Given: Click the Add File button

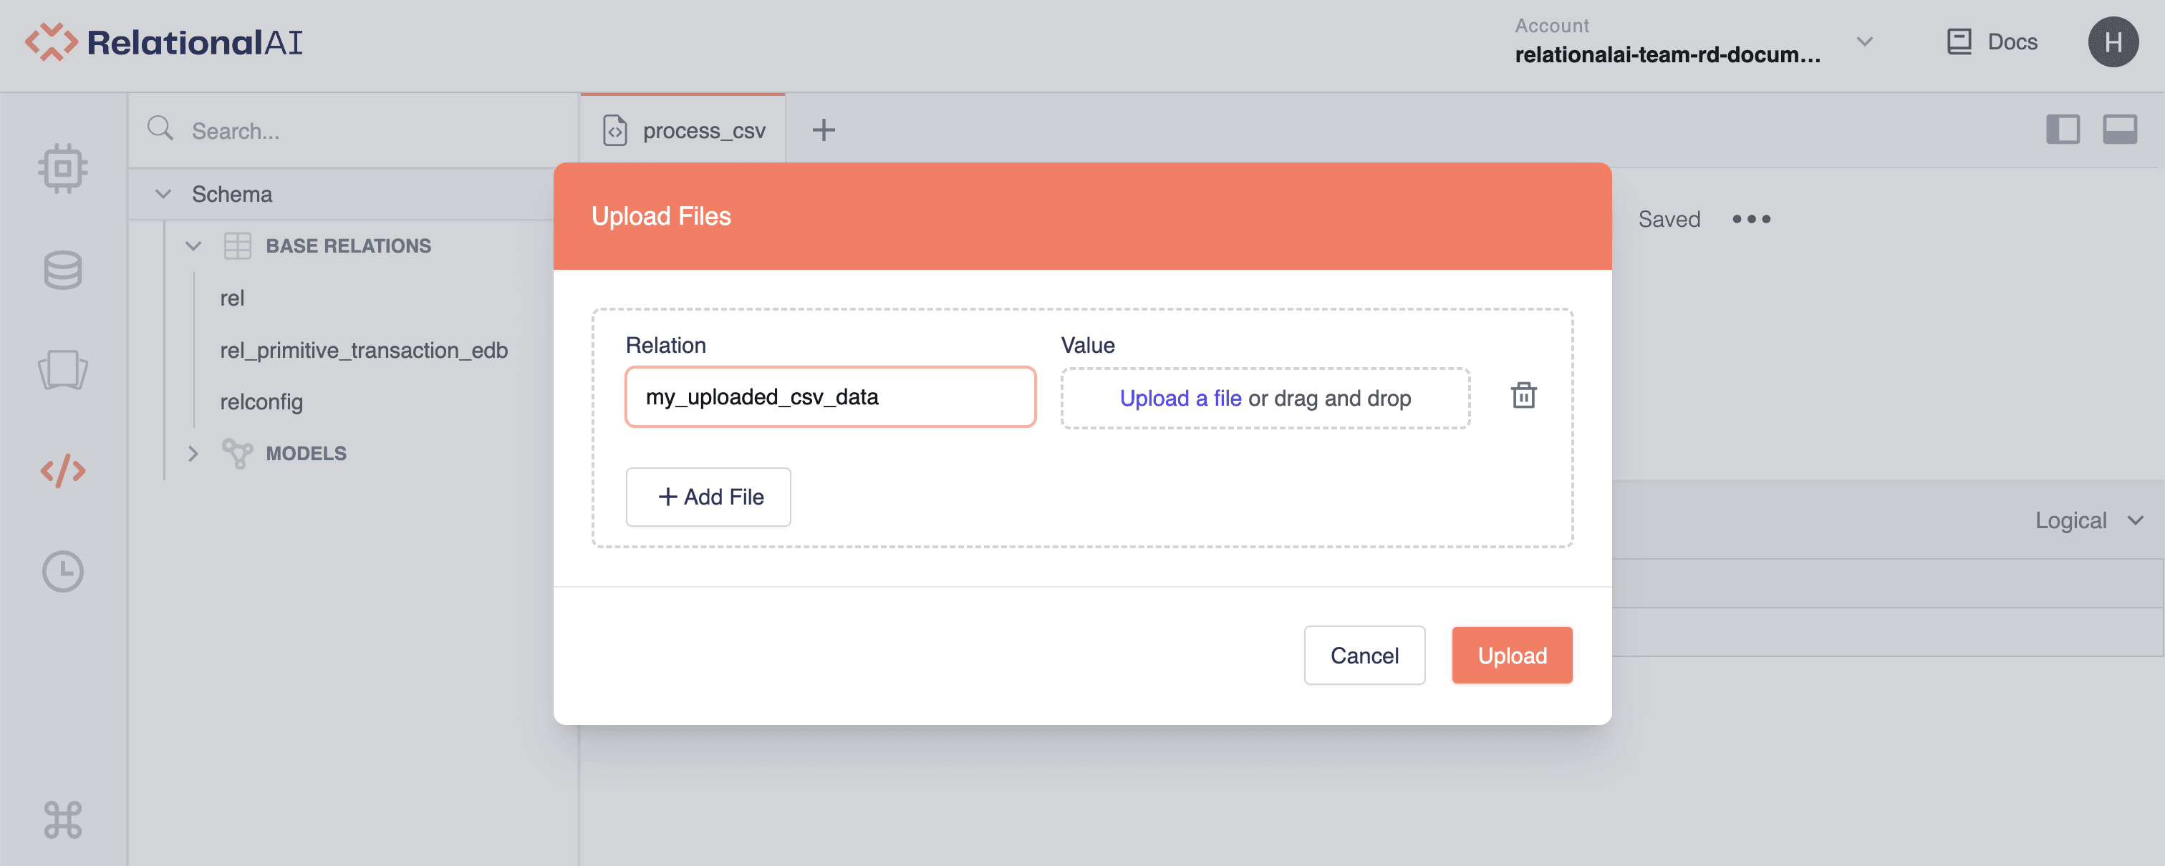Looking at the screenshot, I should tap(708, 497).
